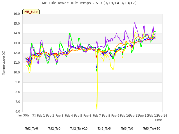Click the purple peak above 15.0 near Feb 11
The width and height of the screenshot is (179, 134).
(x=135, y=22)
